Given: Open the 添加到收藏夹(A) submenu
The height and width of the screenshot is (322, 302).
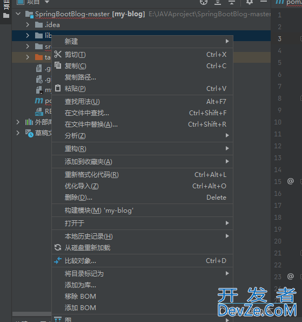Looking at the screenshot, I should [x=142, y=162].
